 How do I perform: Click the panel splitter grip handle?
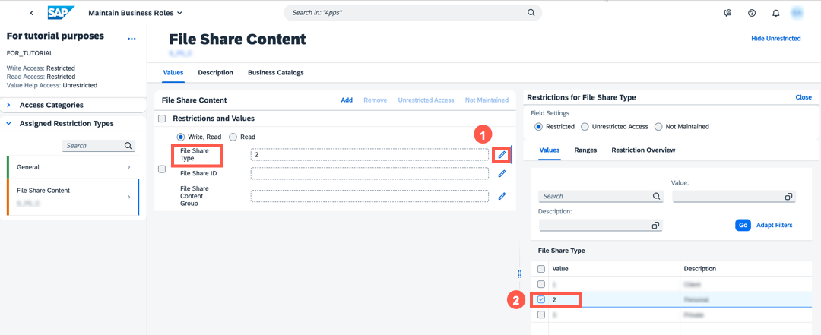(x=519, y=273)
